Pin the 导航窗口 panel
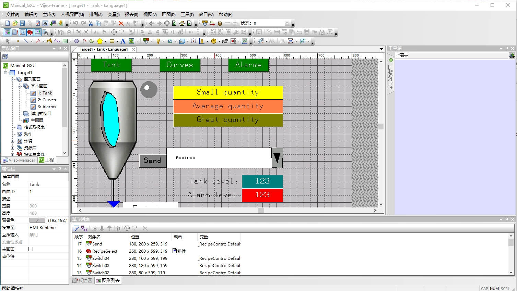The height and width of the screenshot is (291, 517). [x=60, y=49]
